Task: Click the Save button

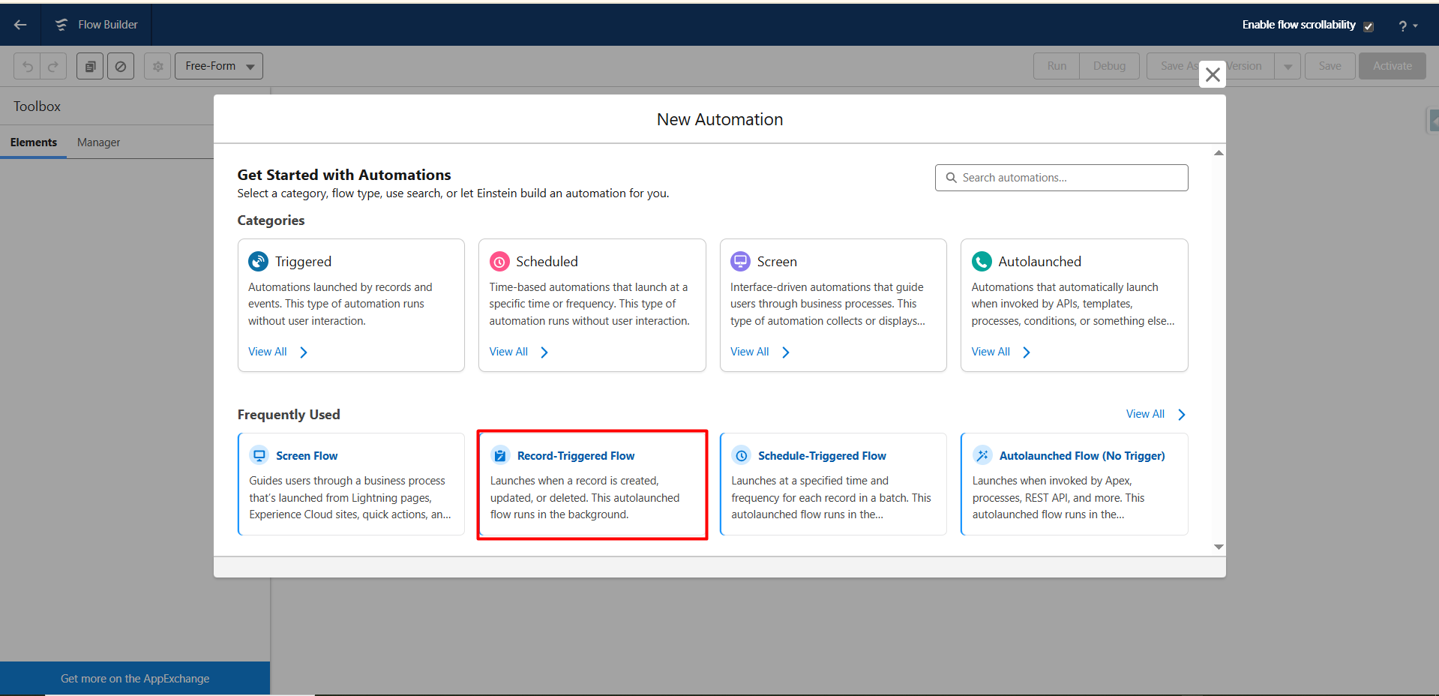Action: pyautogui.click(x=1330, y=66)
